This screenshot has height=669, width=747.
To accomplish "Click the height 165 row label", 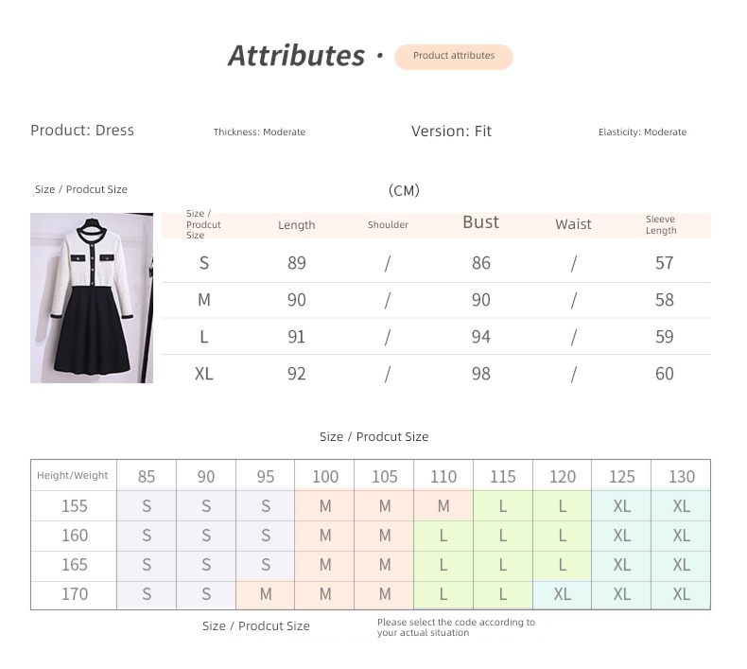I will pyautogui.click(x=75, y=565).
